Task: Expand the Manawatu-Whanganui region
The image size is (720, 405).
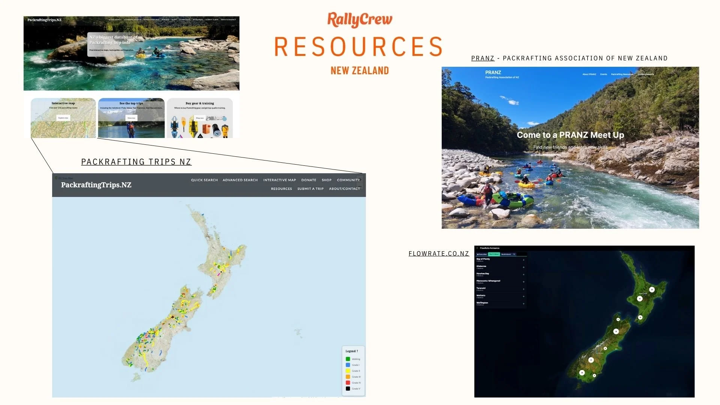Action: pyautogui.click(x=523, y=282)
